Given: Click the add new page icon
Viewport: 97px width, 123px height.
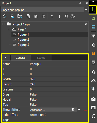Looking at the screenshot, I should coord(5,16).
